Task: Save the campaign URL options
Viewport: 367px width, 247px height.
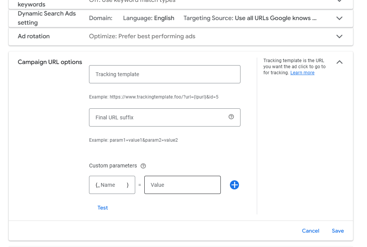Action: 338,231
